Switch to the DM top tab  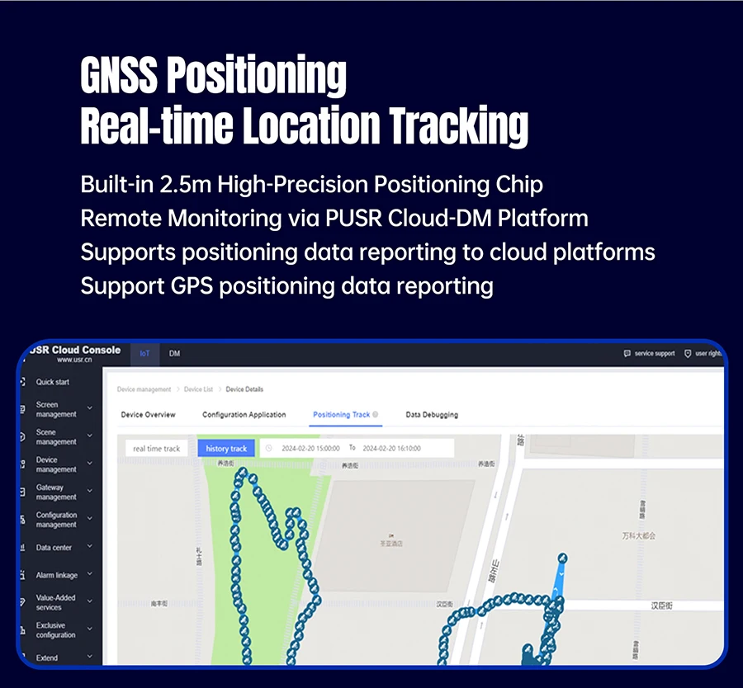coord(175,354)
